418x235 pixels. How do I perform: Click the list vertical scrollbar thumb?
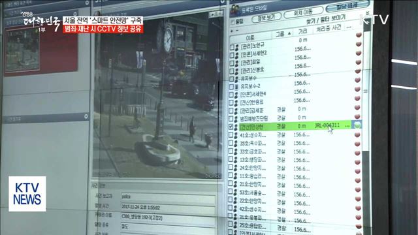pyautogui.click(x=366, y=91)
